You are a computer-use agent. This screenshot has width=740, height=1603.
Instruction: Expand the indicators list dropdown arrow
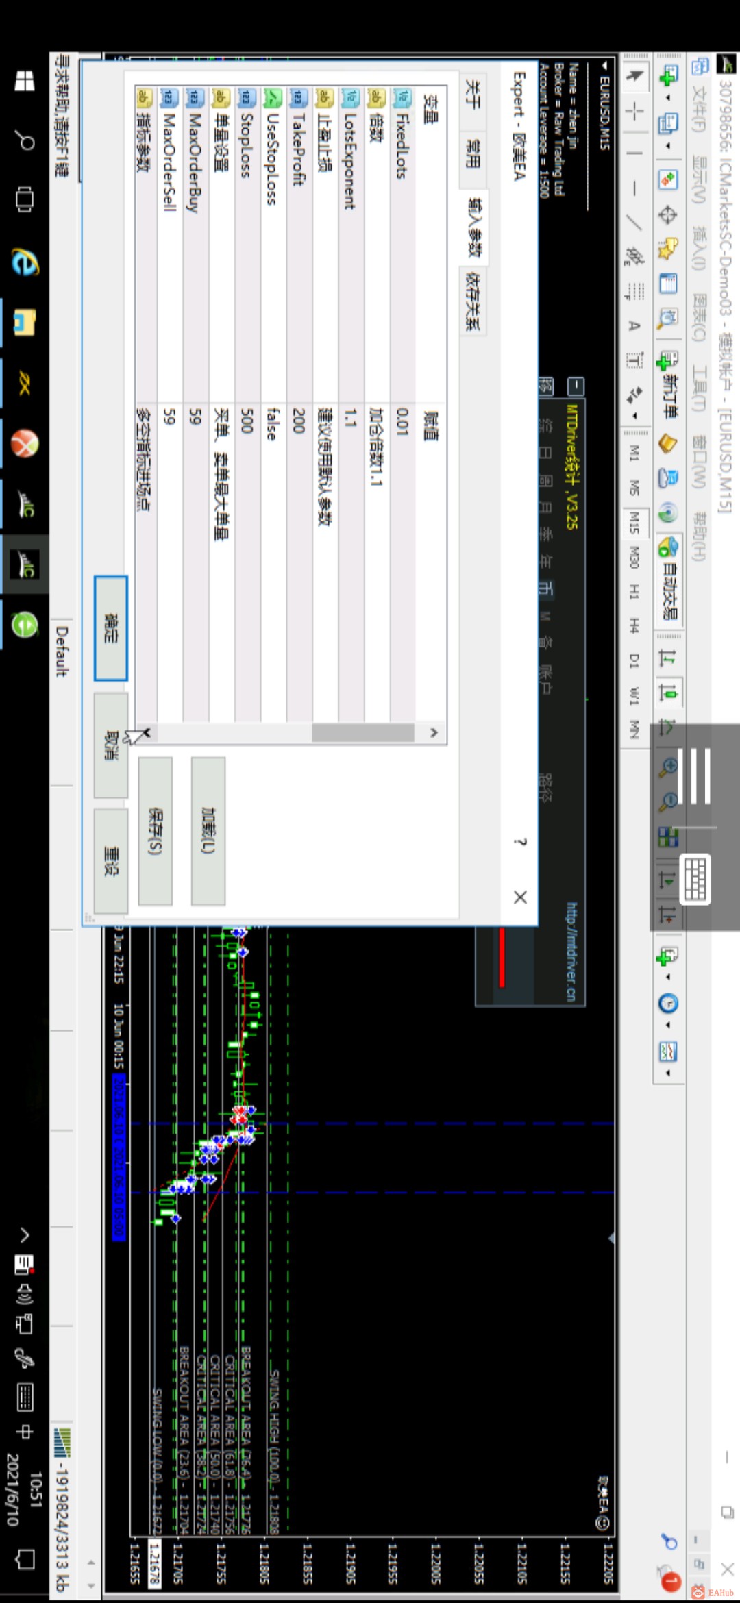click(668, 978)
